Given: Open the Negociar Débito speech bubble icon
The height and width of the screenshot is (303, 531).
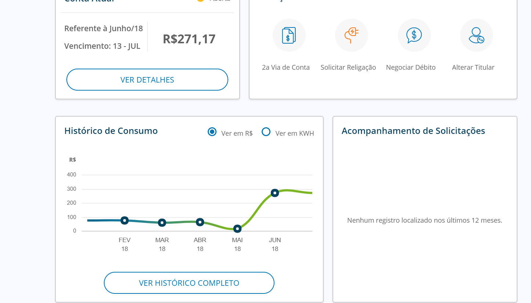Looking at the screenshot, I should (414, 35).
